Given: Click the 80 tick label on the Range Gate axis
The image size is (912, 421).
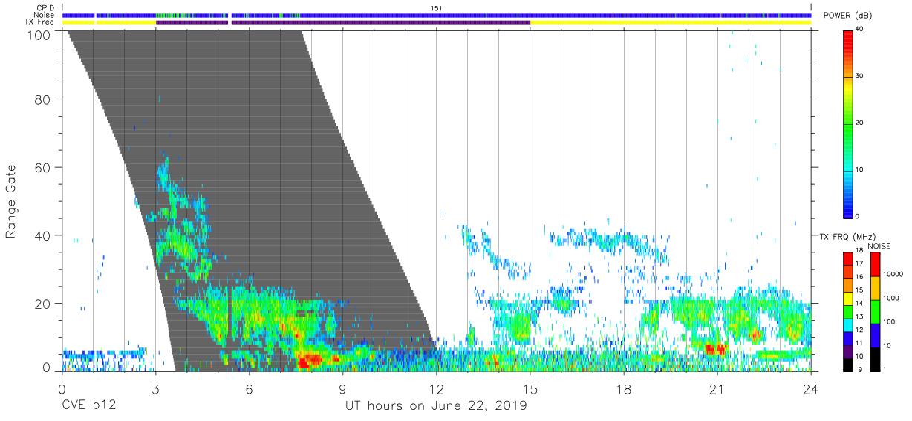Looking at the screenshot, I should coord(43,99).
